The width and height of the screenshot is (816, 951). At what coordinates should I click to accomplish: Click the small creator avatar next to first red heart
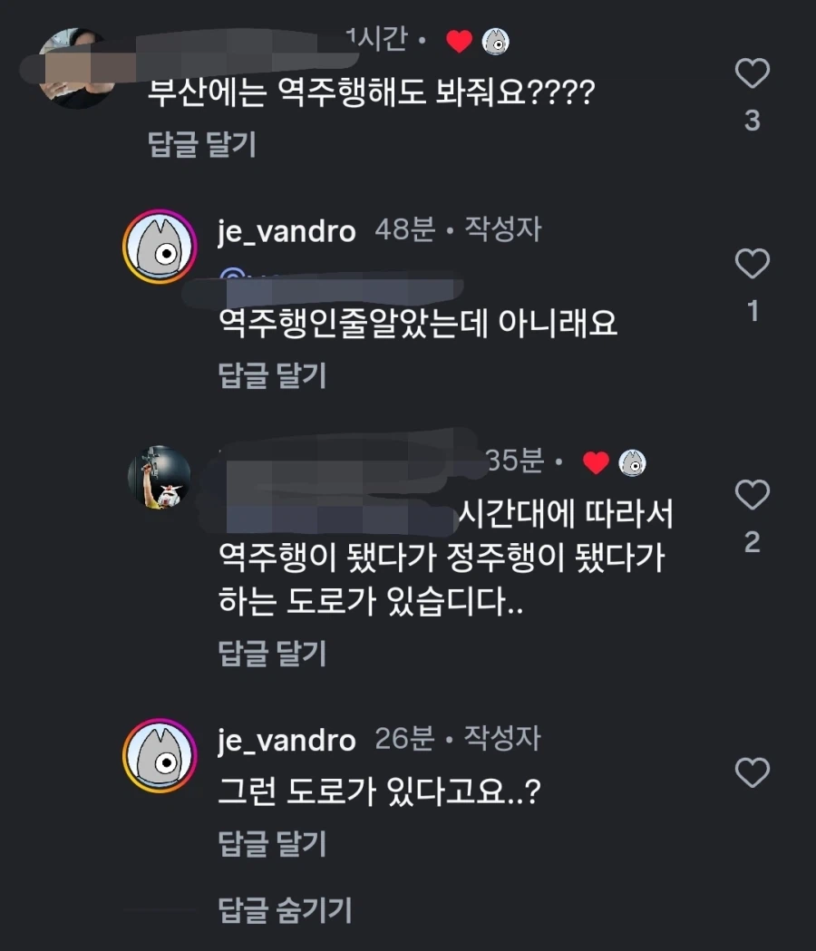pyautogui.click(x=495, y=41)
